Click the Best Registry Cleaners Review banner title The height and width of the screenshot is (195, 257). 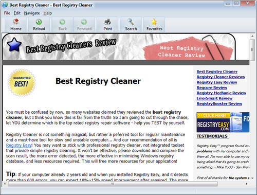71,46
